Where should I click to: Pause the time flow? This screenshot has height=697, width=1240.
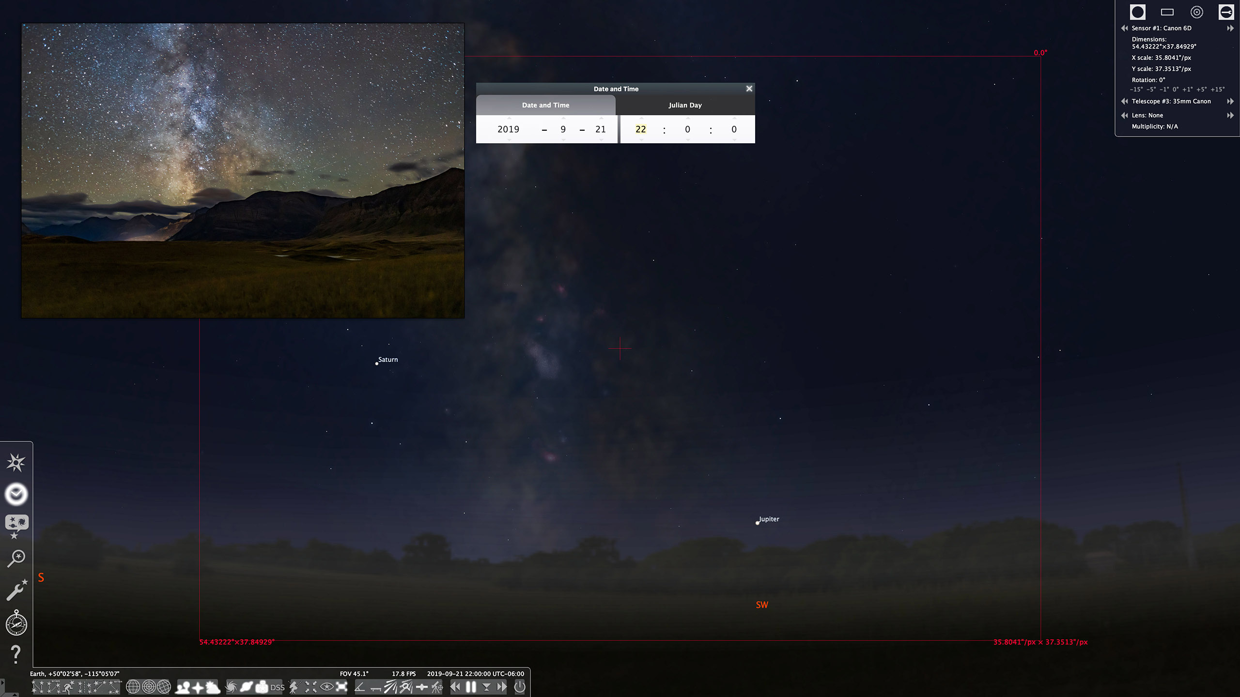470,686
